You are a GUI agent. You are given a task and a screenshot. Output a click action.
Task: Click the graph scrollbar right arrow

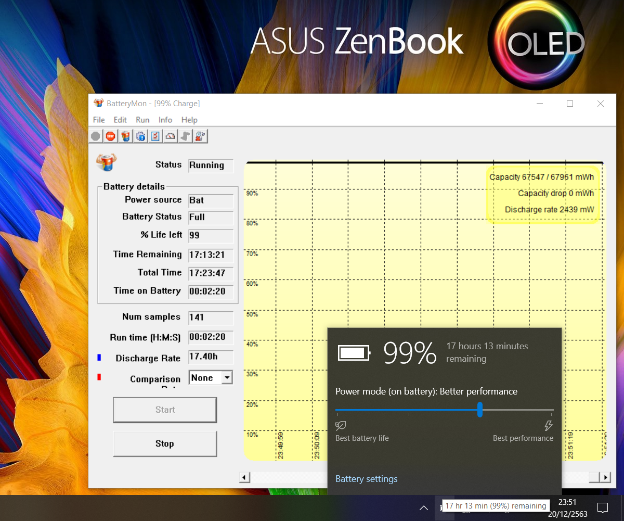coord(605,477)
